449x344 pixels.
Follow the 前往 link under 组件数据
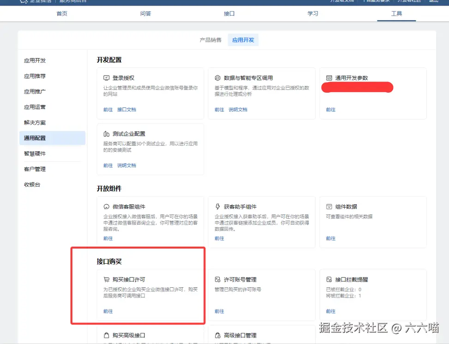pyautogui.click(x=331, y=238)
